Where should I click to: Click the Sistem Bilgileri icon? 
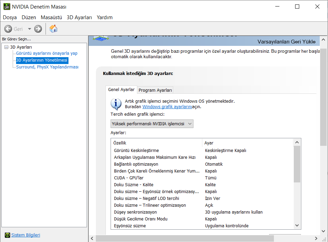7,235
